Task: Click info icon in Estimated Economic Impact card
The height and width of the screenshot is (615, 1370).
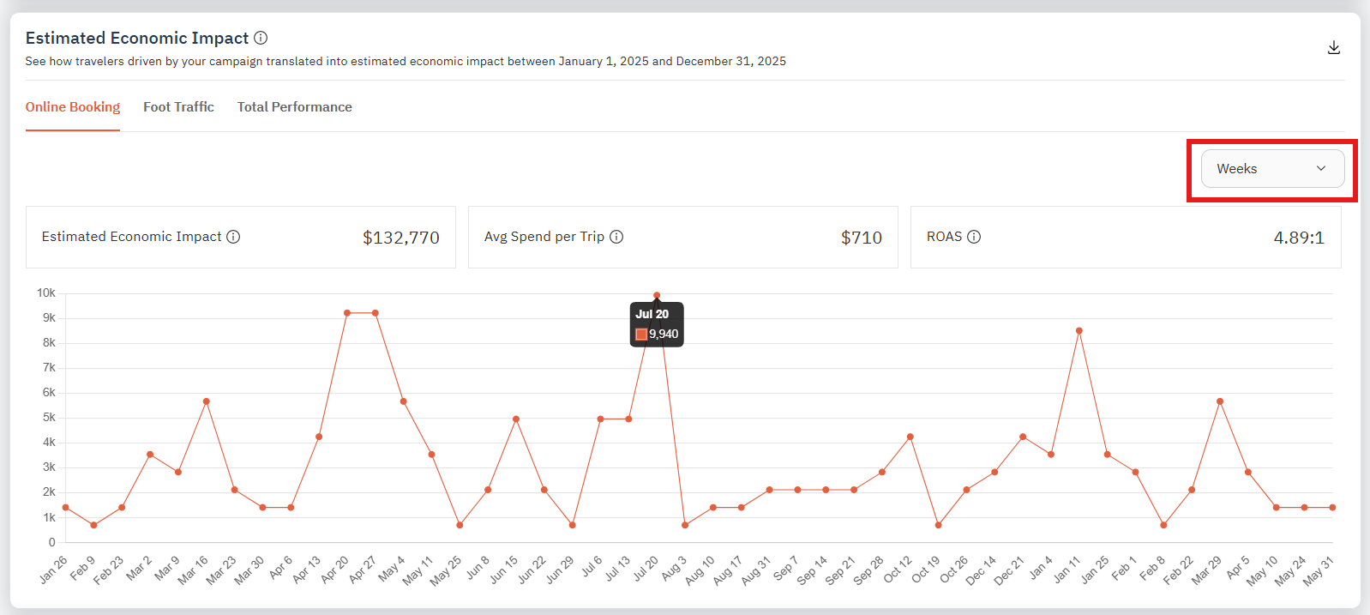Action: (x=233, y=237)
